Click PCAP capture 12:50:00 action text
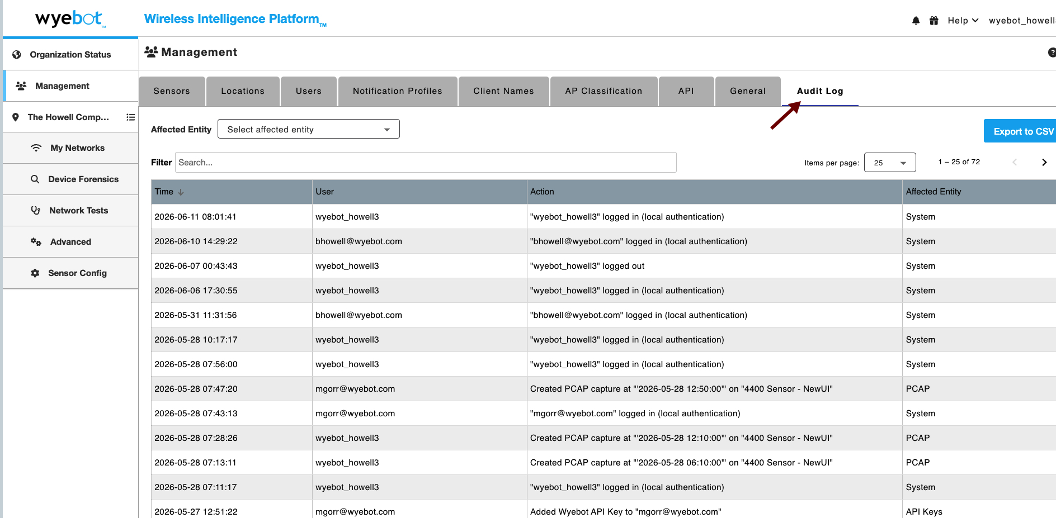 (x=681, y=389)
